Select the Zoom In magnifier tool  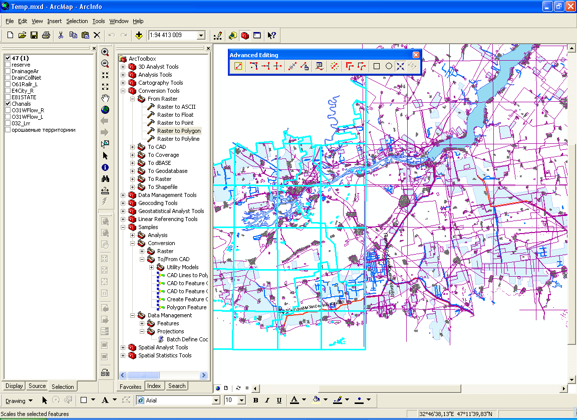(x=105, y=52)
